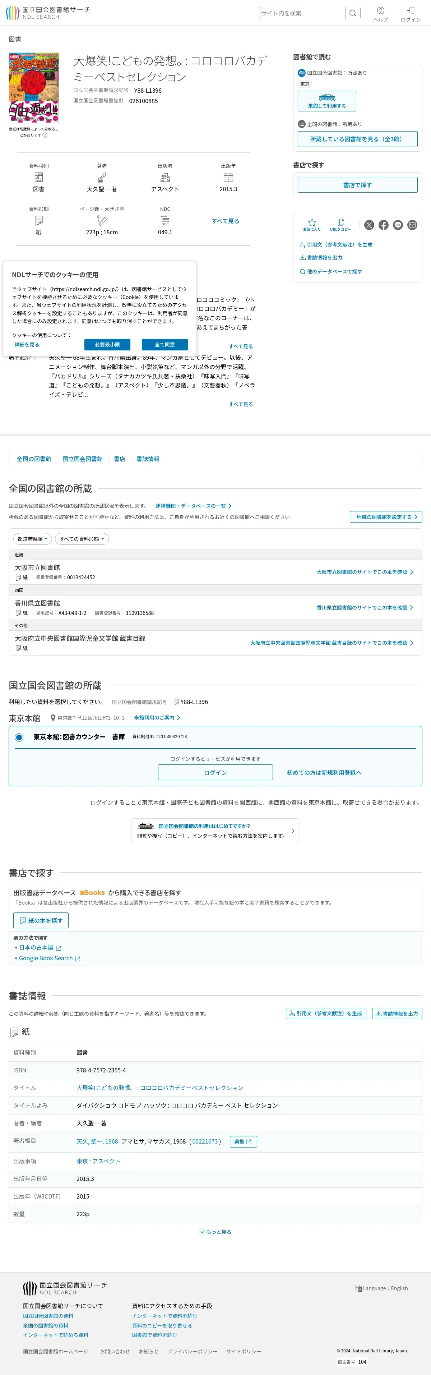The width and height of the screenshot is (431, 1375).
Task: Open the すべての資料形態 dropdown
Action: (x=82, y=539)
